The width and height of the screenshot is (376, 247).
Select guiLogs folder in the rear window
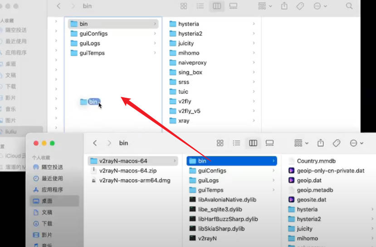113,43
